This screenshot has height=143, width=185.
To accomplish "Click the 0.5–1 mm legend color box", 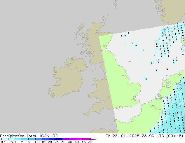I will [12, 139].
